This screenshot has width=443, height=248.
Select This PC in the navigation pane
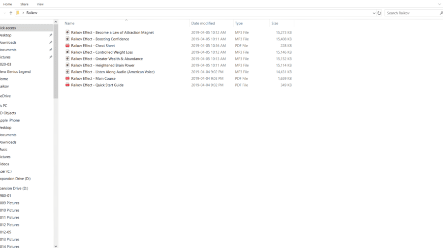(x=3, y=106)
